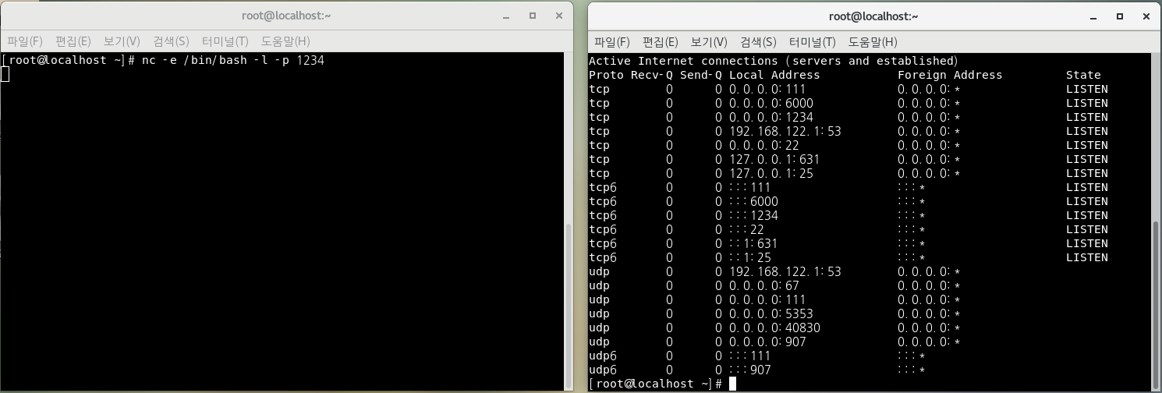Open 도움말(H) menu in right terminal
This screenshot has width=1162, height=393.
873,41
